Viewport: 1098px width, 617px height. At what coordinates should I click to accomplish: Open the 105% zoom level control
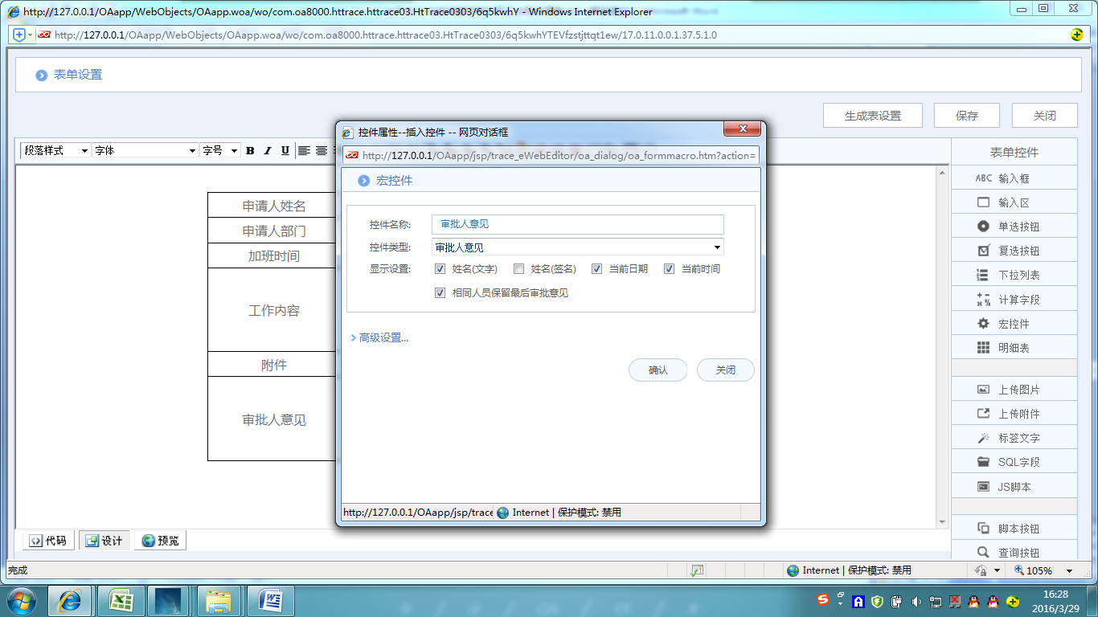coord(1043,570)
